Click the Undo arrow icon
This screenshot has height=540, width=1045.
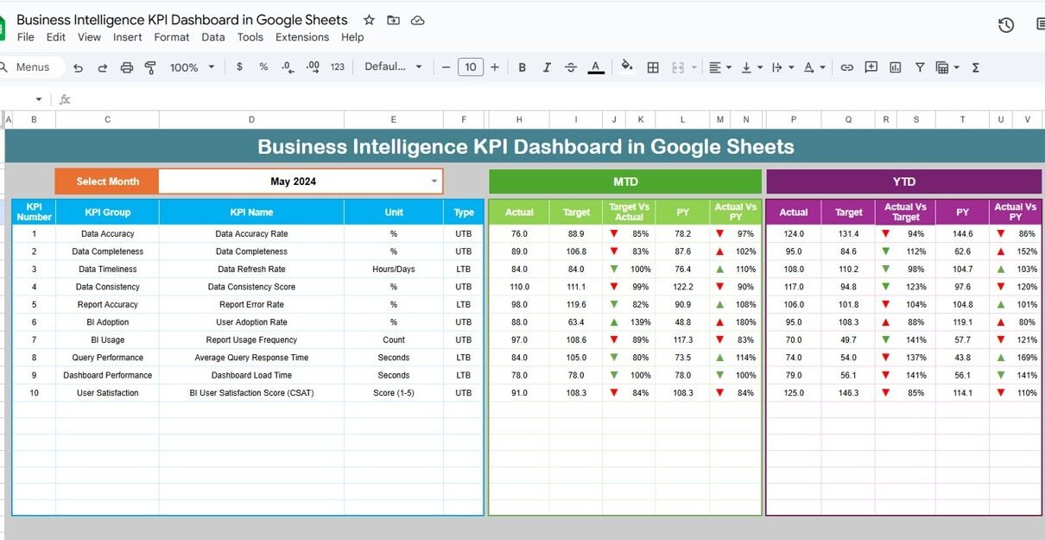[79, 67]
